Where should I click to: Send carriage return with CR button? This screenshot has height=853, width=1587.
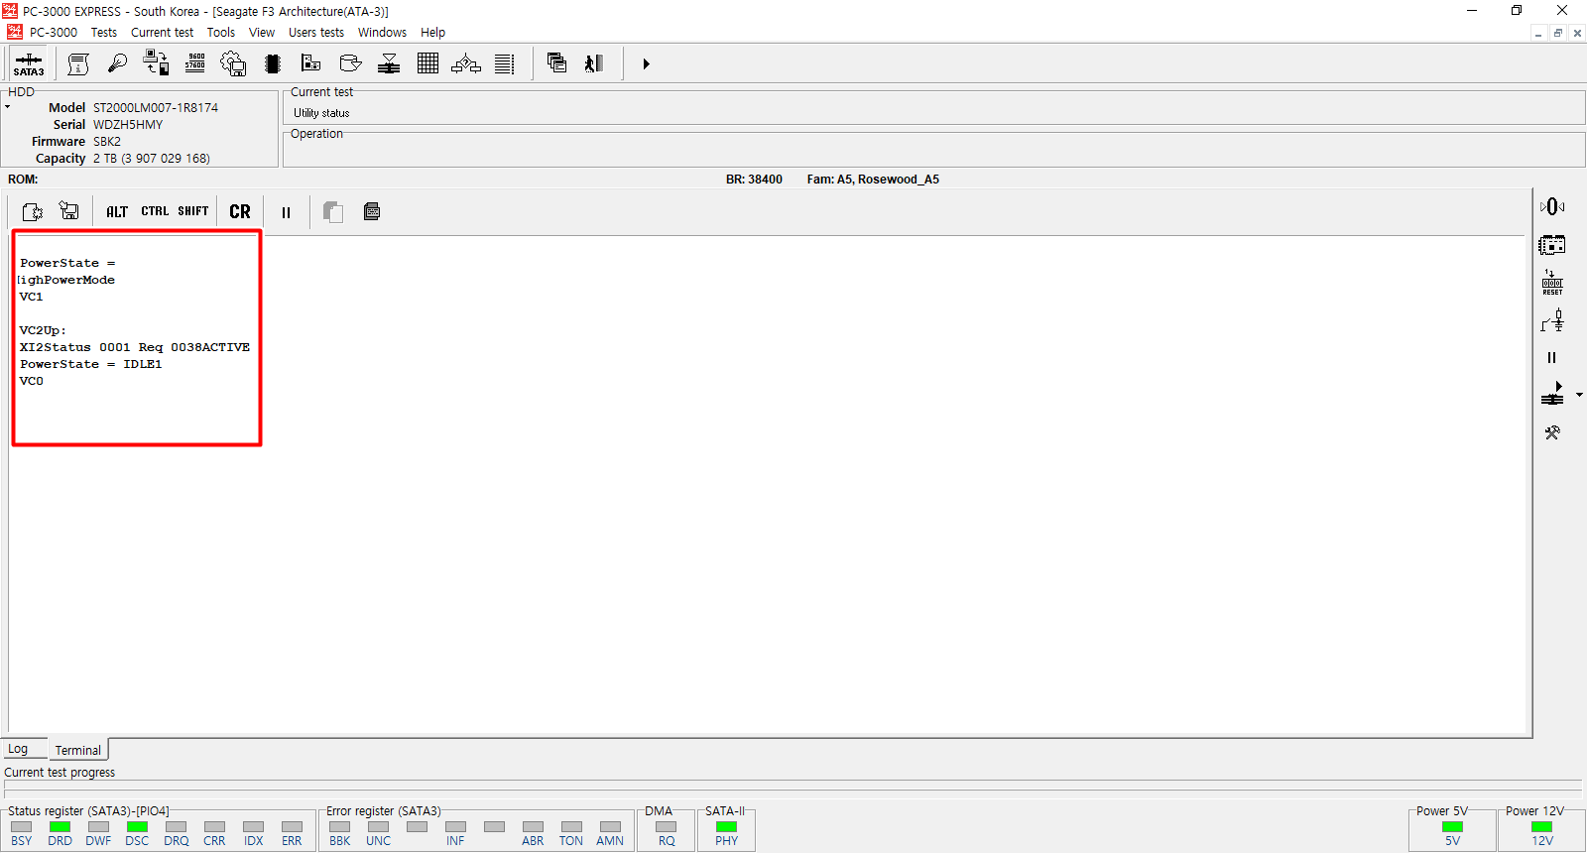[240, 211]
